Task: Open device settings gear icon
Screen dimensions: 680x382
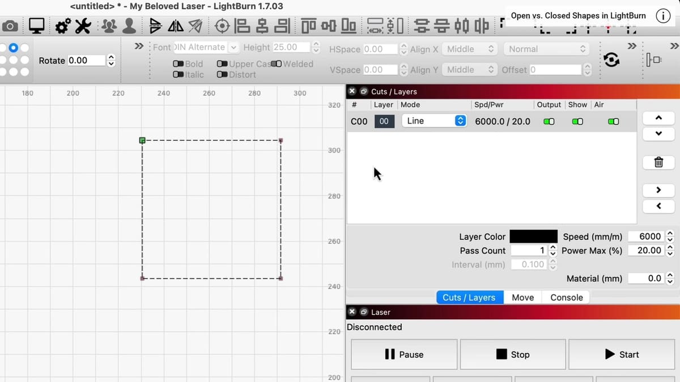Action: 63,26
